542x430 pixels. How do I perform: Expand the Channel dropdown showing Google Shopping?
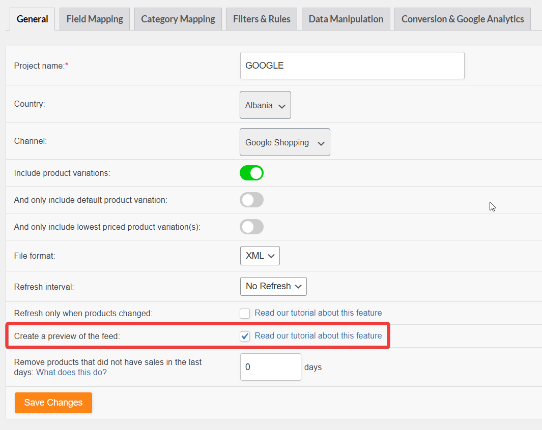285,142
